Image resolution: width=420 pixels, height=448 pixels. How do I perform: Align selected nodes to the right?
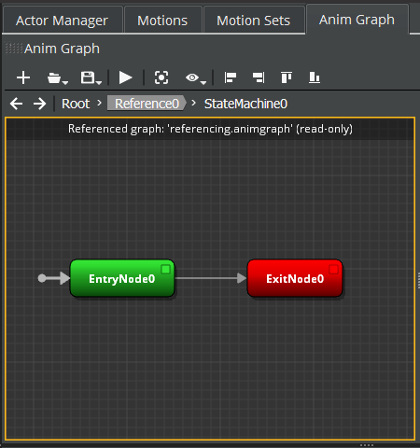pos(259,77)
